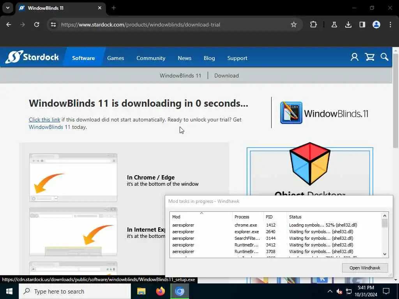This screenshot has height=299, width=399.
Task: Open a new browser tab
Action: pos(114,8)
